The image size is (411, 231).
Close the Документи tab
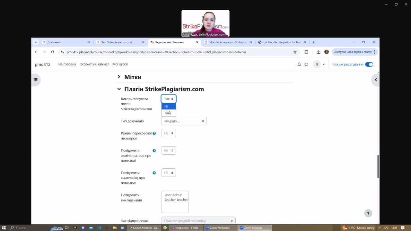click(89, 42)
